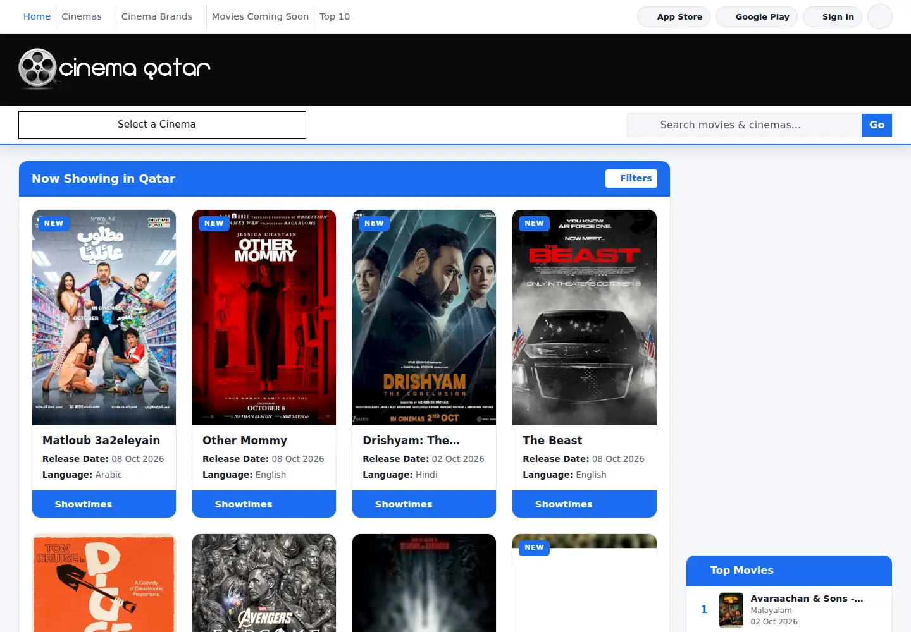This screenshot has height=632, width=911.
Task: Go to the Home page link
Action: [x=37, y=16]
